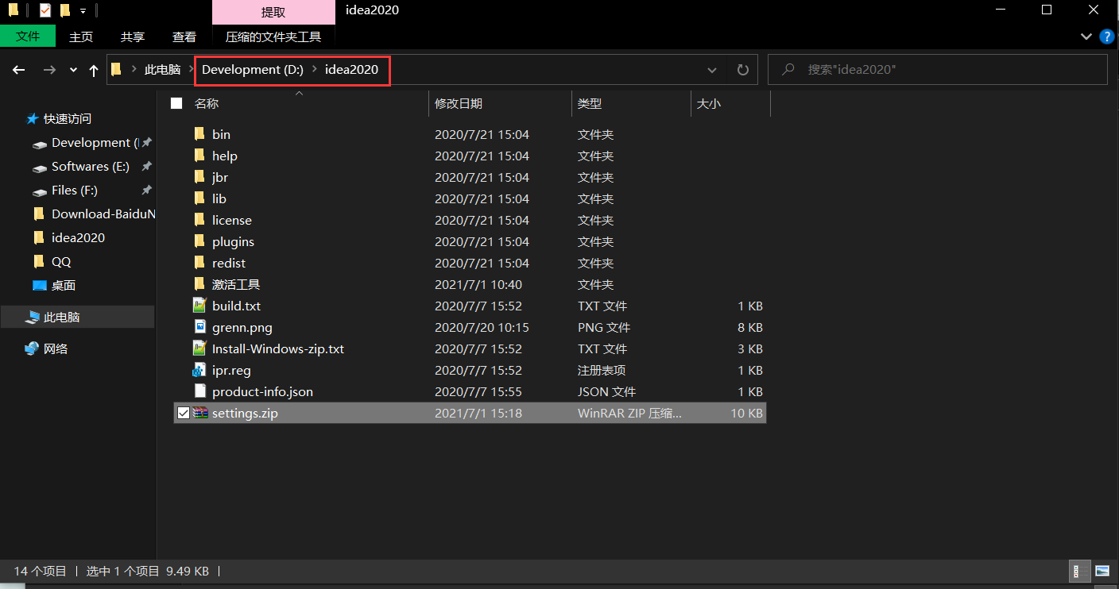The image size is (1119, 589).
Task: Select the product-info.json file name
Action: click(262, 391)
